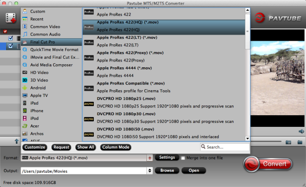Uncheck the first file checkbox
This screenshot has width=306, height=187.
coord(11,38)
